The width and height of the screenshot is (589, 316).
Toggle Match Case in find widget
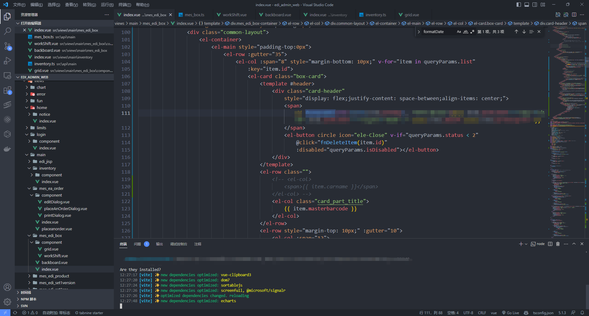point(459,32)
